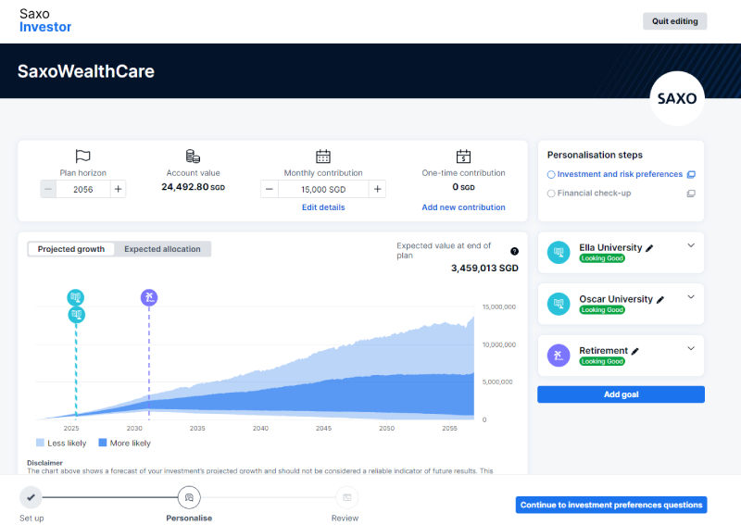Click the Add goal button
Image resolution: width=741 pixels, height=525 pixels.
tap(621, 394)
